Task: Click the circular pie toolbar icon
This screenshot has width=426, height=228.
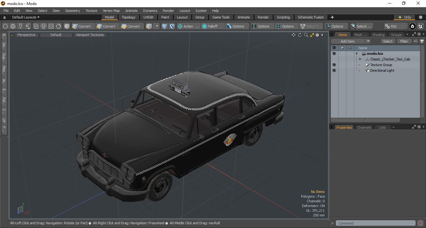Action: pos(59,26)
